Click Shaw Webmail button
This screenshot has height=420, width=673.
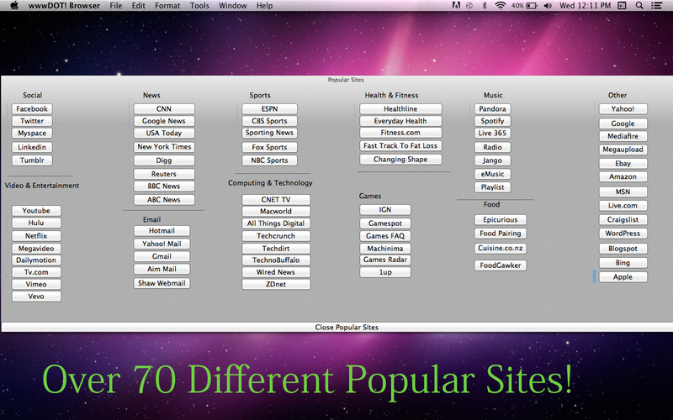pos(162,283)
